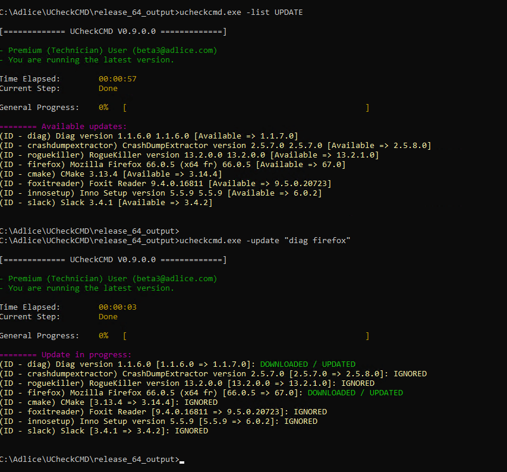Viewport: 507px width, 472px height.
Task: Click the "ucheckcmd.exe -list UPDATE" command text
Action: (240, 12)
